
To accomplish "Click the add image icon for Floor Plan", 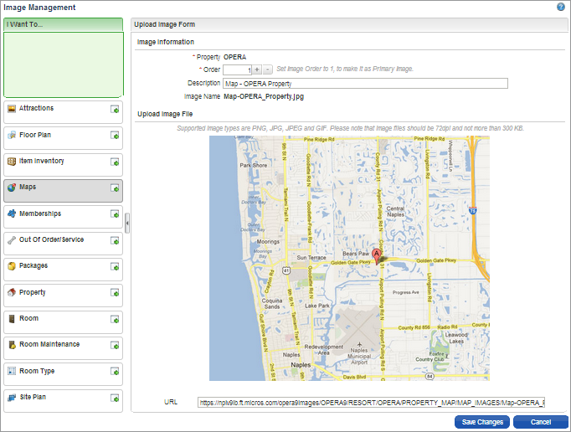I will (x=114, y=135).
